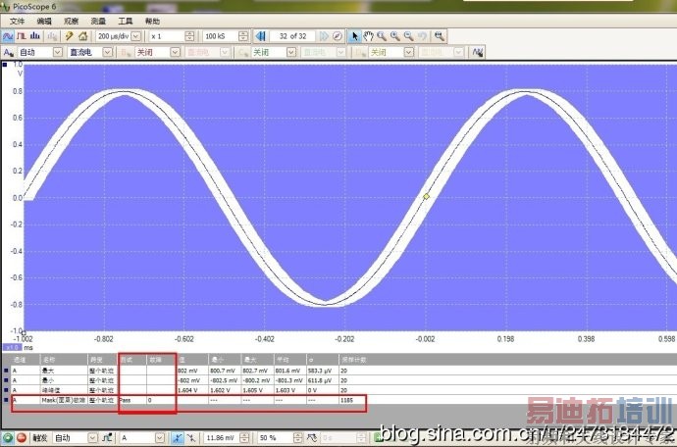This screenshot has width=677, height=447.
Task: Click the zoom-out magnifier tool
Action: (408, 36)
